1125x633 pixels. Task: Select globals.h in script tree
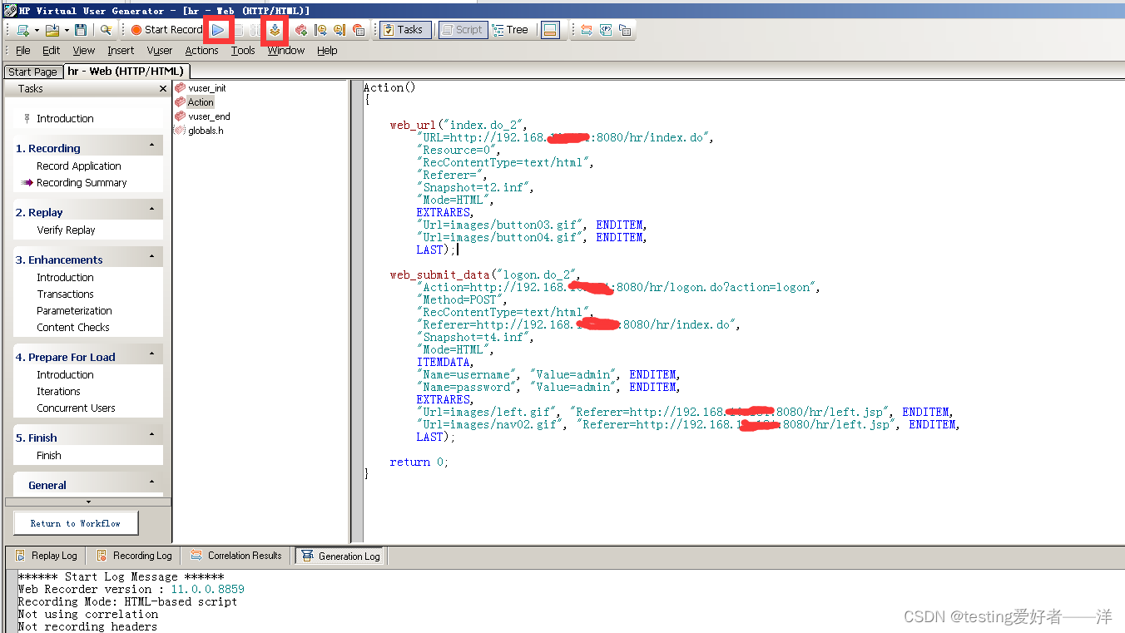coord(206,131)
